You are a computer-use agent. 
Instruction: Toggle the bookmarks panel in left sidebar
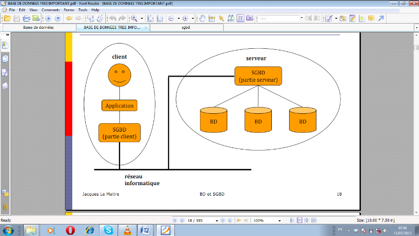click(x=5, y=45)
